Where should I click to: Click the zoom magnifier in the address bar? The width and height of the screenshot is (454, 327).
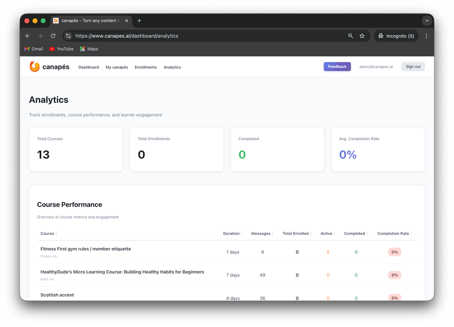[350, 36]
